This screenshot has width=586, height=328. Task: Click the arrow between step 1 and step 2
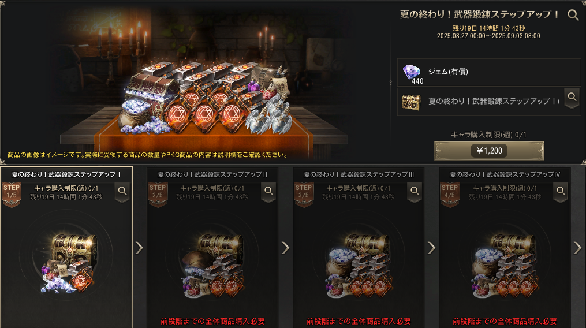[139, 248]
